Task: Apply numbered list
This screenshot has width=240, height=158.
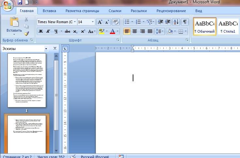Action: point(138,22)
